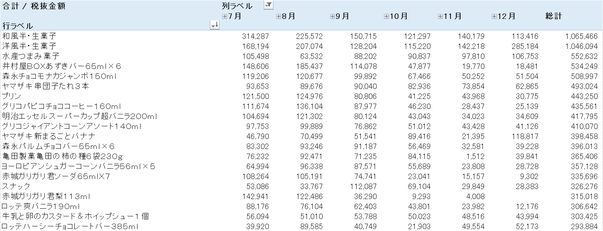
Task: Select row label 水産つまみ菓子
Action: point(30,56)
